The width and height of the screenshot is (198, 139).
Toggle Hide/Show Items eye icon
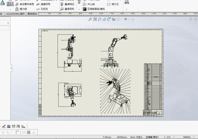click(126, 19)
